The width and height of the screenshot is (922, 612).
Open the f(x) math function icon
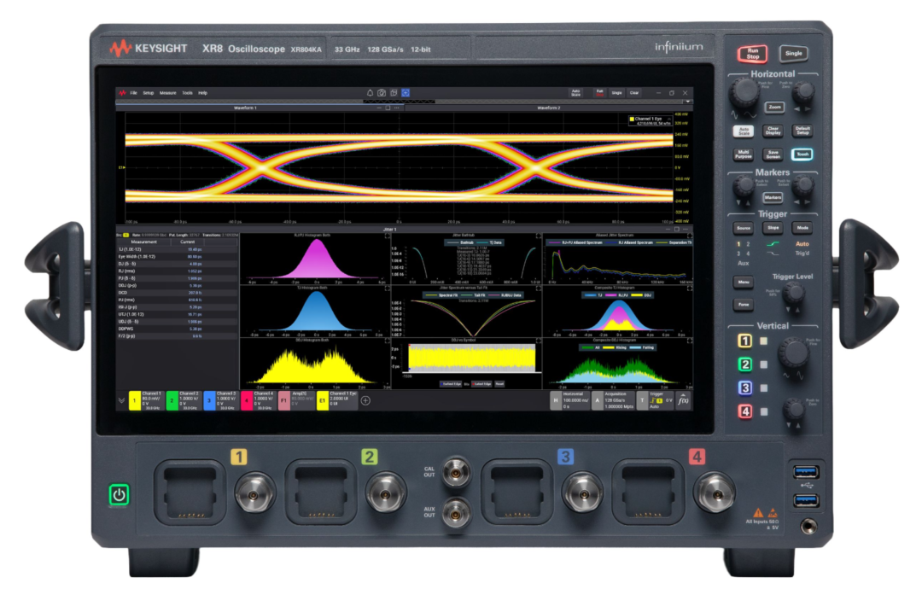click(x=683, y=400)
